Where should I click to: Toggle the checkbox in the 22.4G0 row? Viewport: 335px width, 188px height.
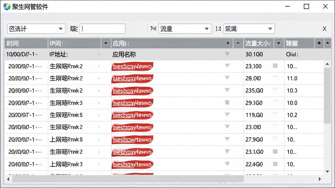coord(275,164)
